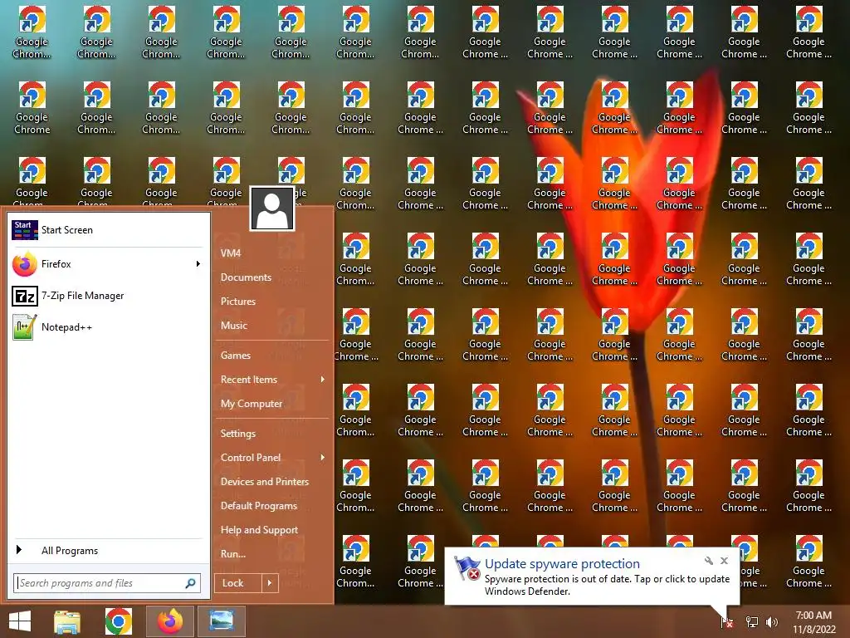Expand the Control Panel submenu arrow
The image size is (850, 638).
click(323, 458)
